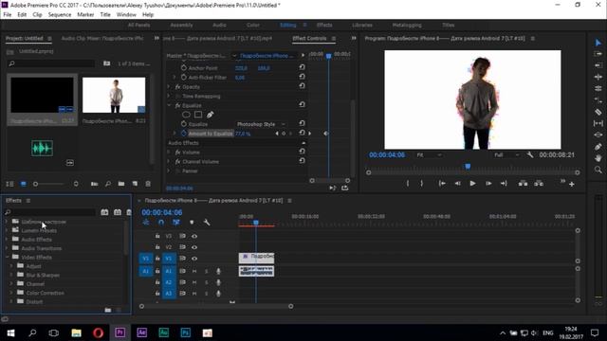This screenshot has width=607, height=341.
Task: Select the Razor tool
Action: (x=598, y=112)
